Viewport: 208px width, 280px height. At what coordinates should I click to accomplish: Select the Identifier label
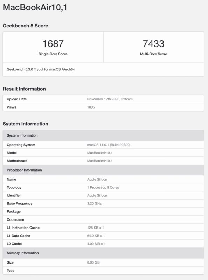14,196
